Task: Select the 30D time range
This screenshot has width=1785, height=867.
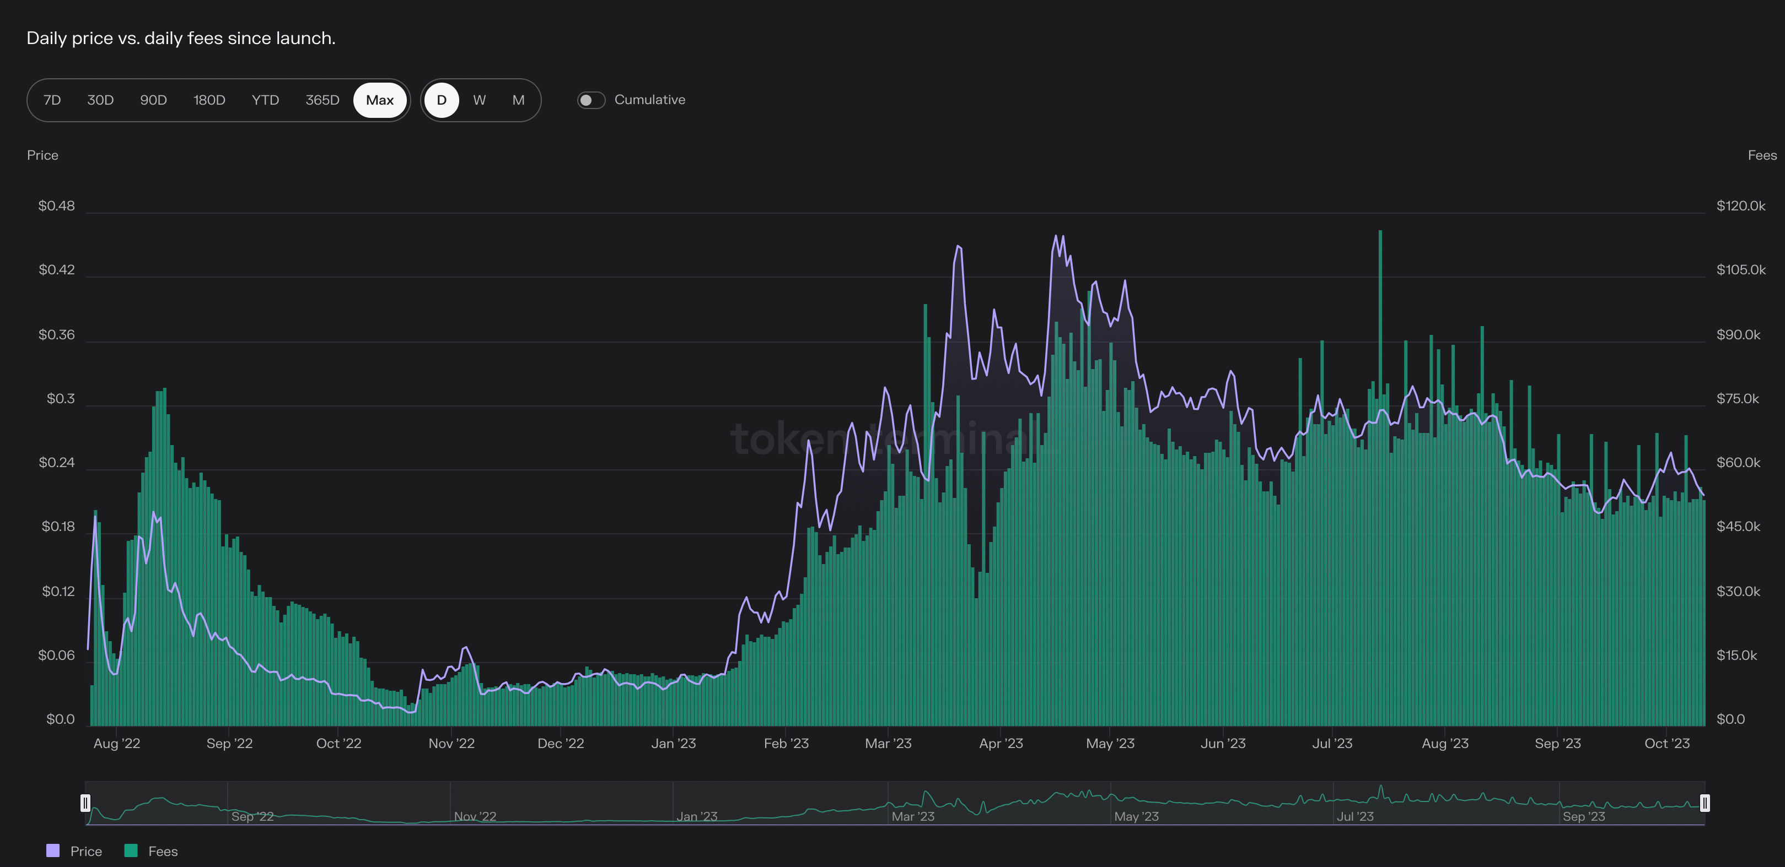Action: click(x=100, y=100)
